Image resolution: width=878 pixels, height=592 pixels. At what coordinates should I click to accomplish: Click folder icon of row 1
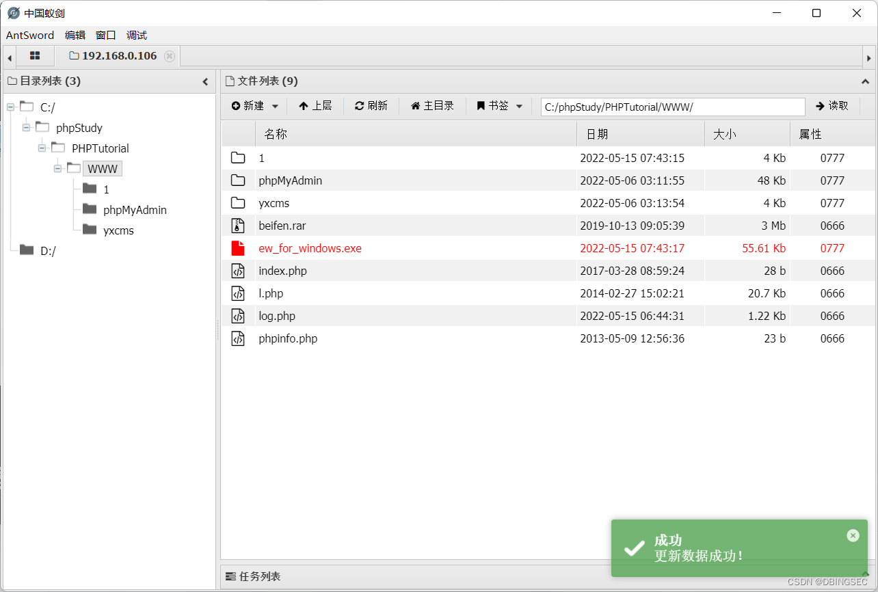coord(238,158)
